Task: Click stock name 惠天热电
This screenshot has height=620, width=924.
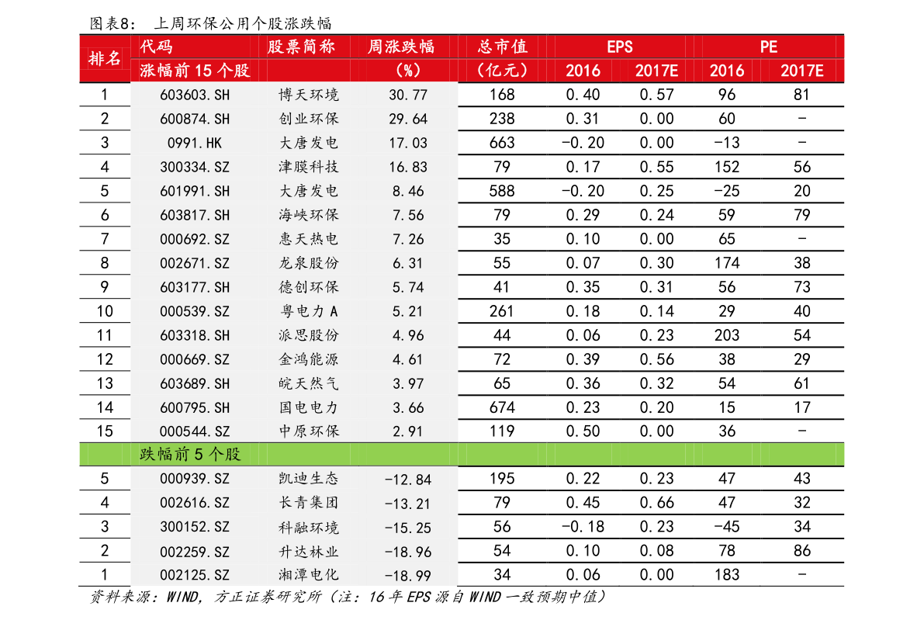Action: 309,239
